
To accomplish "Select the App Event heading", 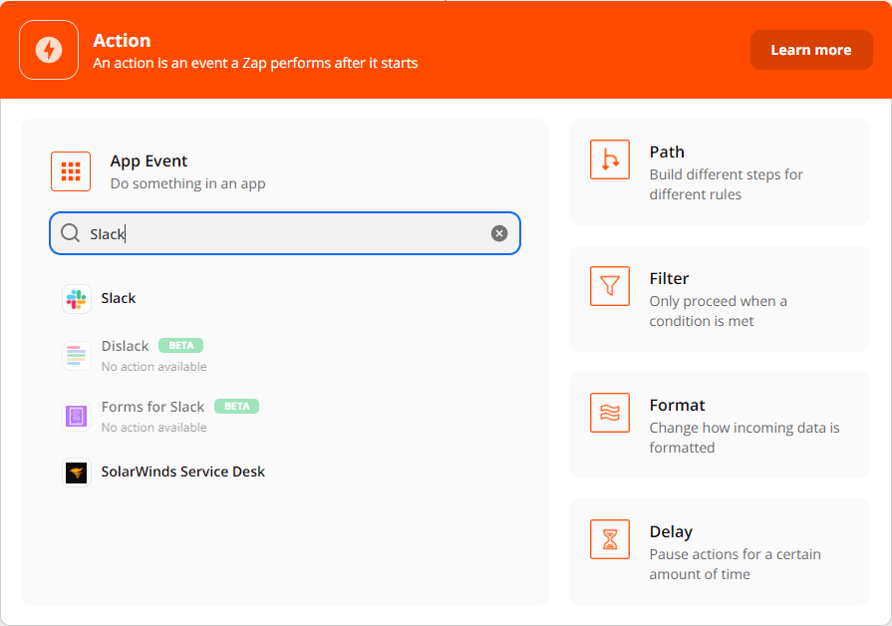I will 149,161.
